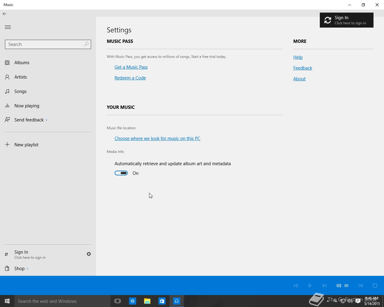Open the Shop bag icon
Screen dimensions: 384x307
[x=7, y=268]
